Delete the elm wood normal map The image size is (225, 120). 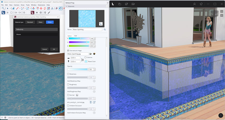tap(90, 102)
